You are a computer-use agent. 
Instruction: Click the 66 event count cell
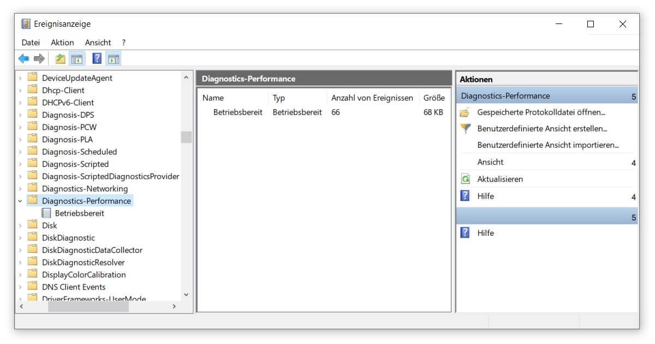click(336, 112)
